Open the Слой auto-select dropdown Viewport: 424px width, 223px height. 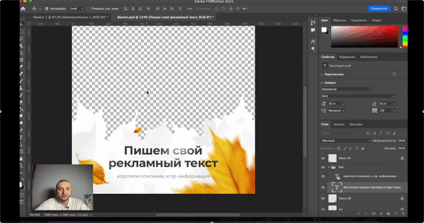76,9
